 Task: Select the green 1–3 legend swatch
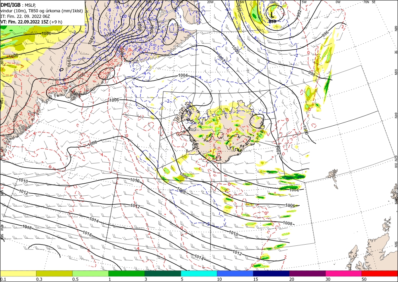(127, 273)
